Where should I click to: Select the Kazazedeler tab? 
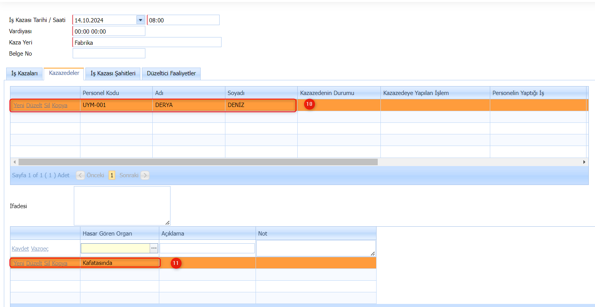point(64,73)
